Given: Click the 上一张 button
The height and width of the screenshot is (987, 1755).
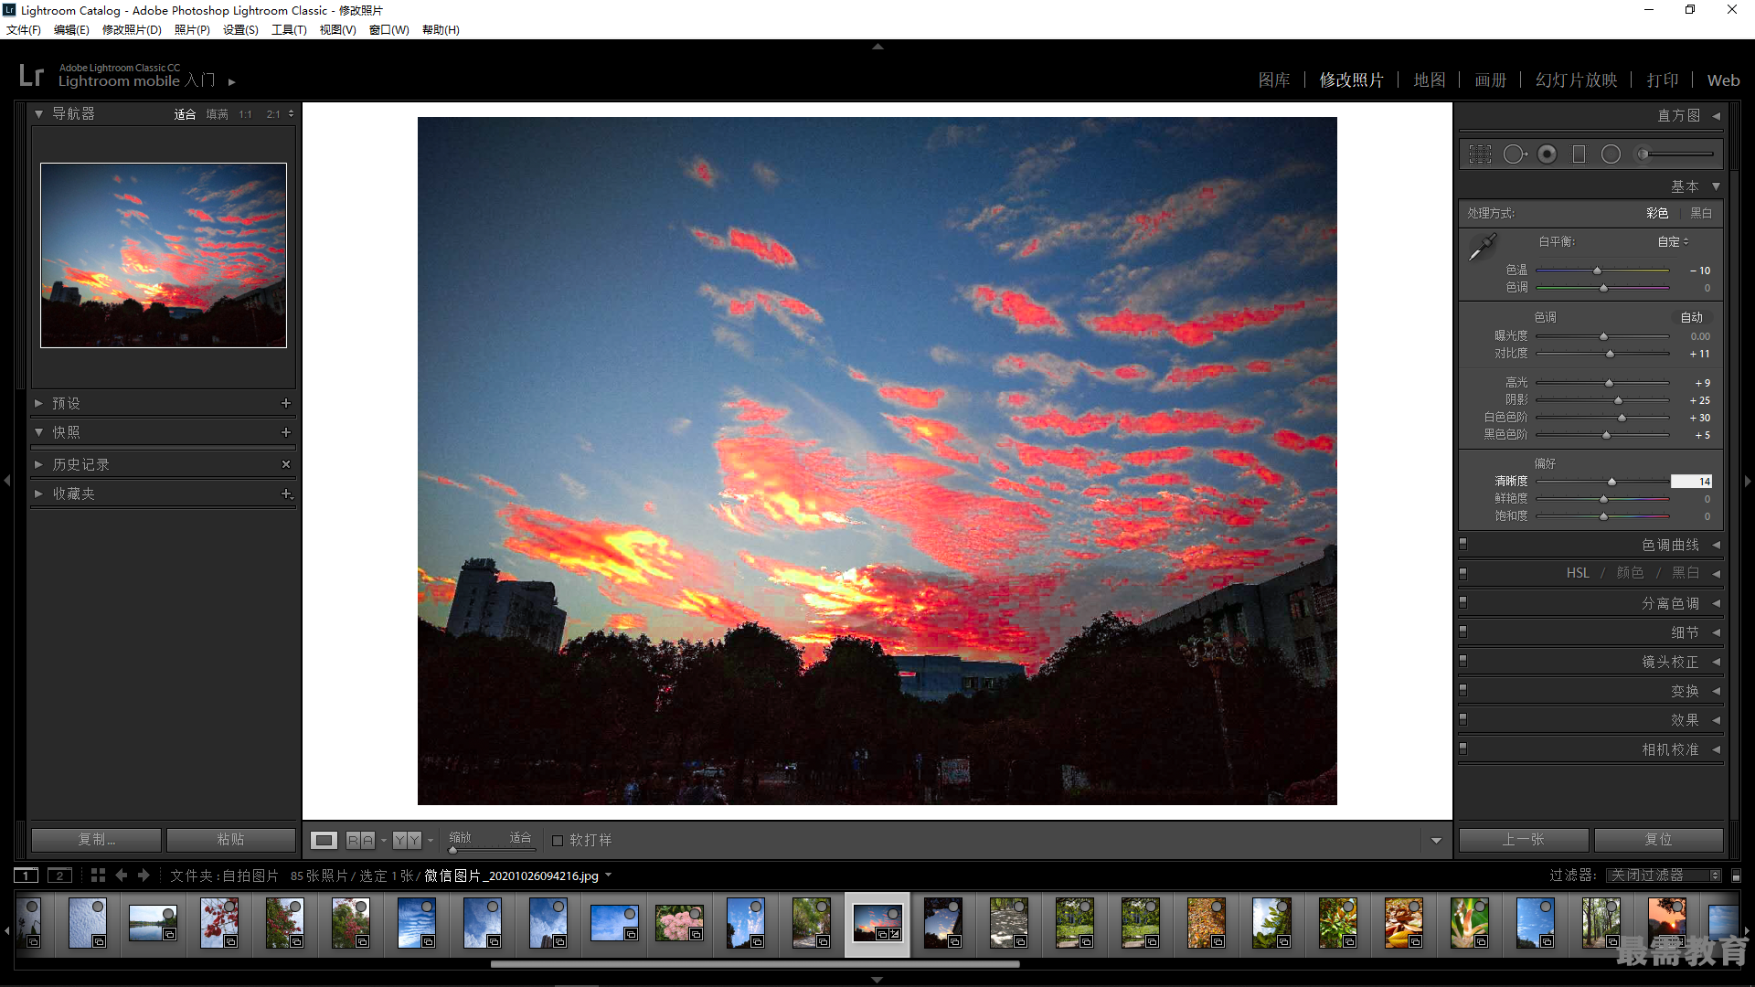Looking at the screenshot, I should (1523, 840).
